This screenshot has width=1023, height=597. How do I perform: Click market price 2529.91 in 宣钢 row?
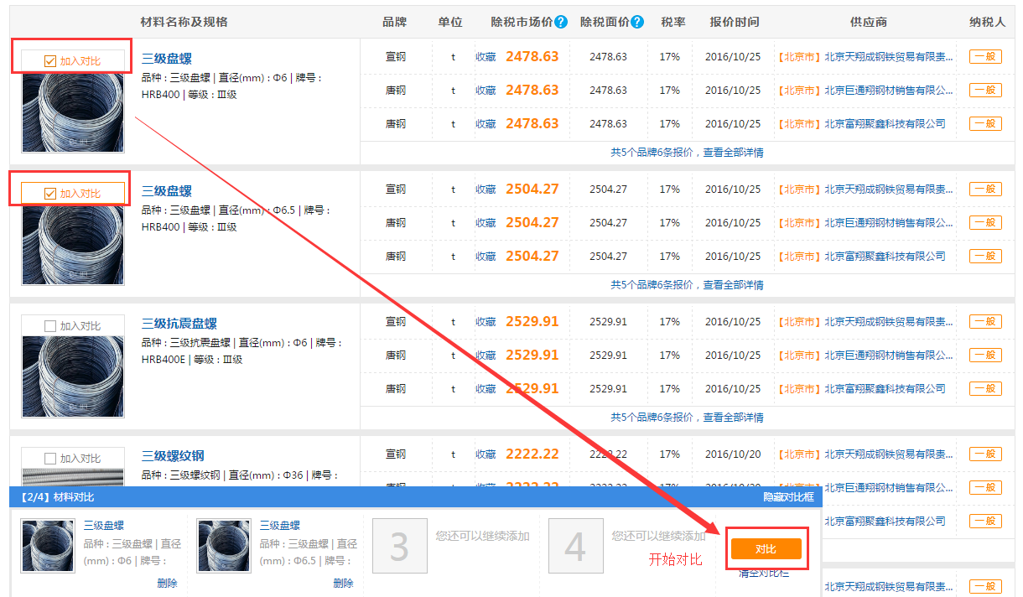532,322
